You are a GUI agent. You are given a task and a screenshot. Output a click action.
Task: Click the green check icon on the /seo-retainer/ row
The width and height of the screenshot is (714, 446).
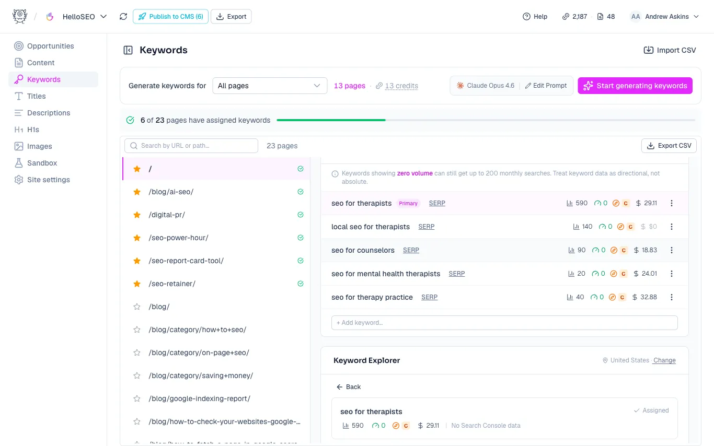tap(301, 284)
